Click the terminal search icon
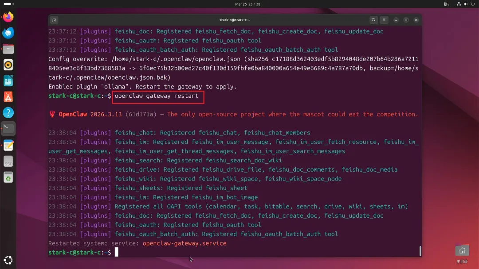Screen dimensions: 479x269 click(x=373, y=20)
